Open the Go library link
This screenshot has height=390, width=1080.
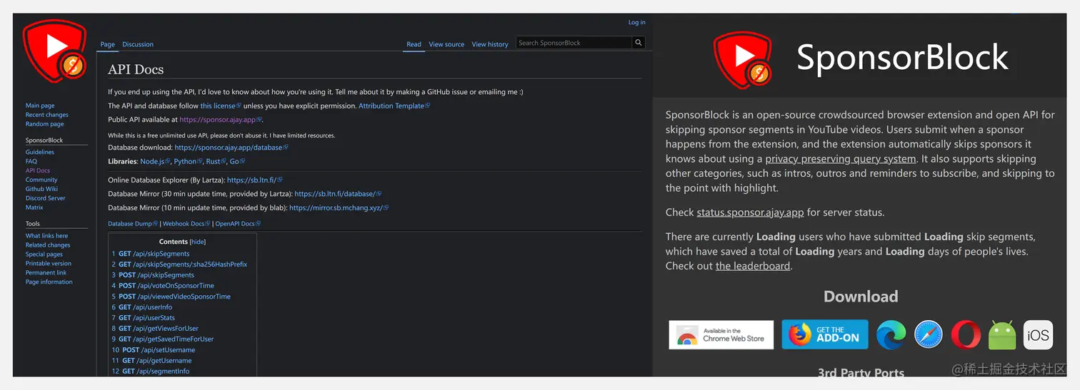[x=236, y=162]
